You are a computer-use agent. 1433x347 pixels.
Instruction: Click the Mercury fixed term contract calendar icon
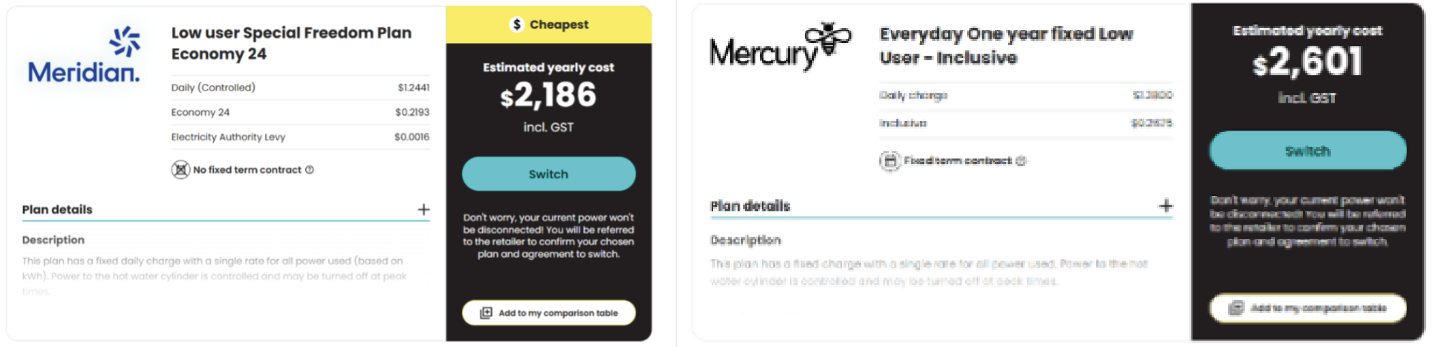pos(889,161)
